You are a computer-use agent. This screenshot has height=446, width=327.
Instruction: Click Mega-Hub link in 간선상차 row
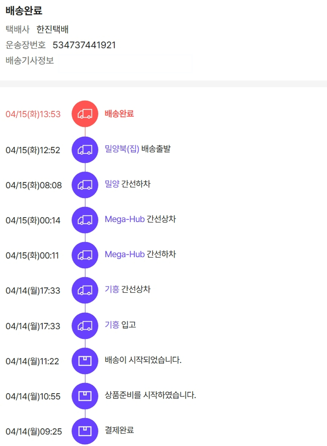click(x=124, y=219)
